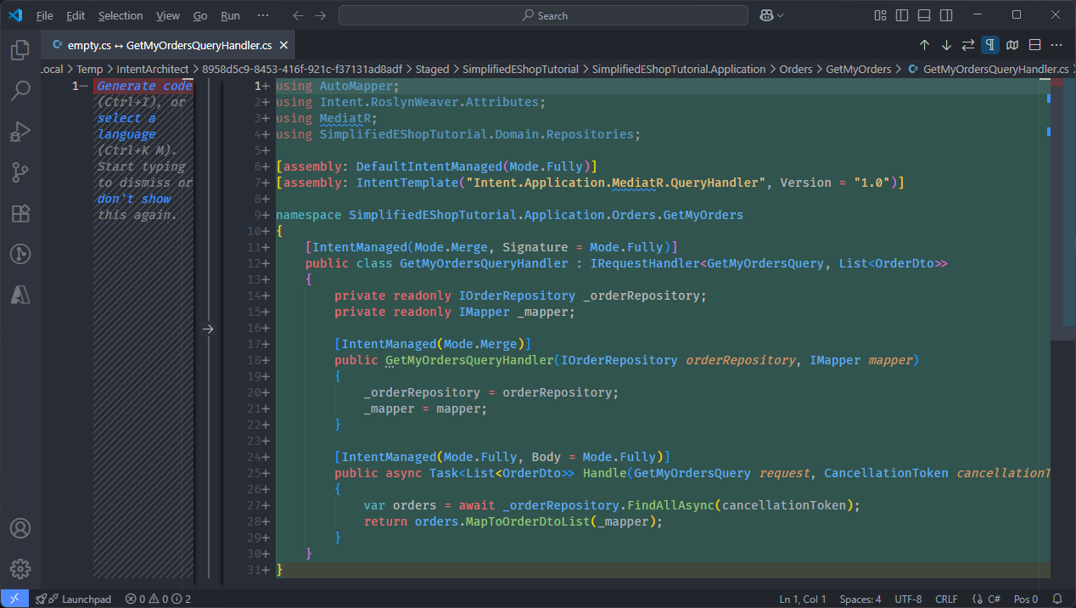
Task: Click namespace declaration text on line 9
Action: [509, 215]
